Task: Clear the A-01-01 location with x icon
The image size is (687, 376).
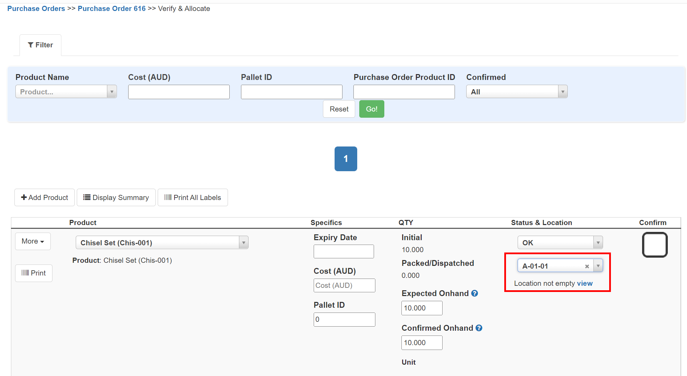Action: coord(587,266)
